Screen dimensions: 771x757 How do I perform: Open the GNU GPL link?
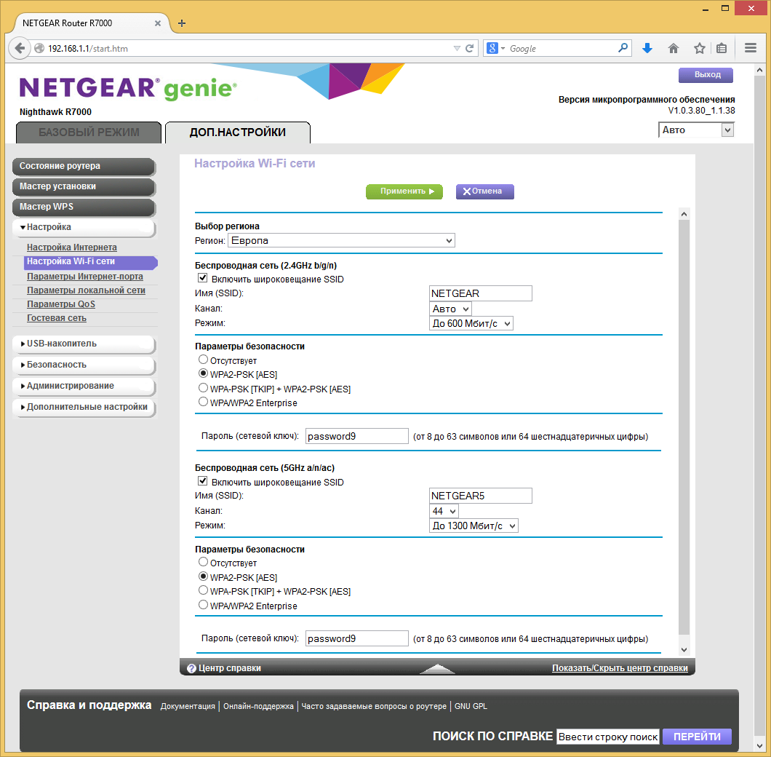(x=471, y=706)
